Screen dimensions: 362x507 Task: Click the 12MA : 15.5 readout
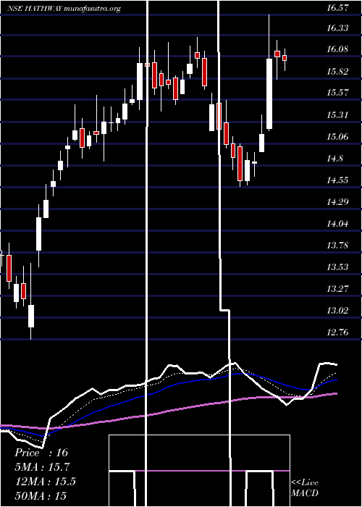(46, 482)
